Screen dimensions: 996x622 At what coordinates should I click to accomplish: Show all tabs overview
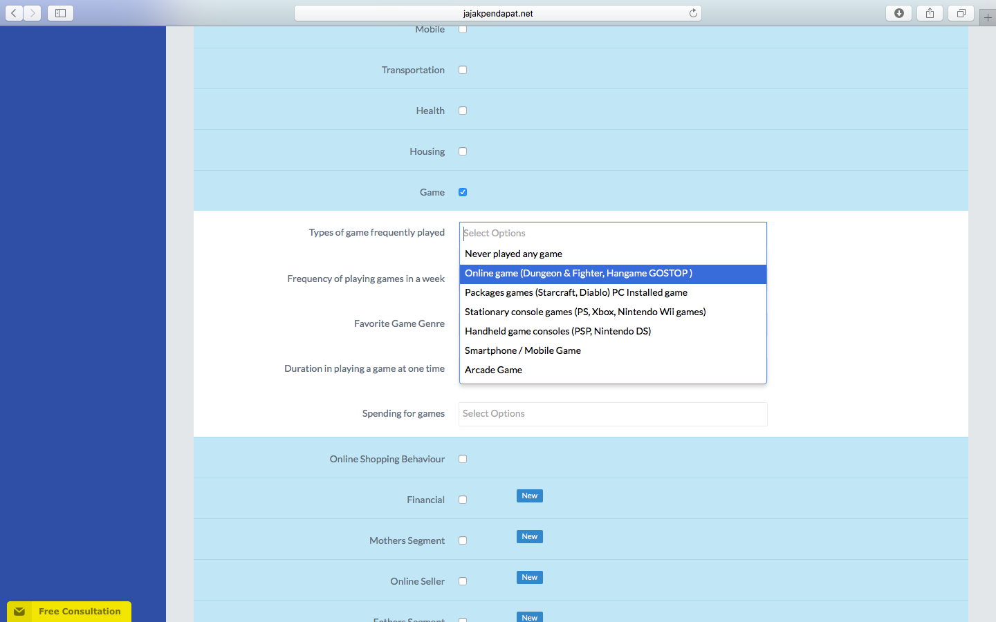[x=961, y=13]
